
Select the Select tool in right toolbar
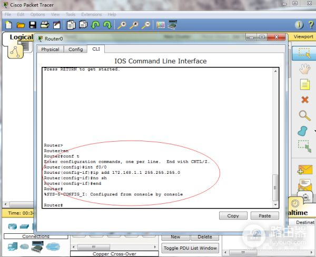pyautogui.click(x=304, y=53)
